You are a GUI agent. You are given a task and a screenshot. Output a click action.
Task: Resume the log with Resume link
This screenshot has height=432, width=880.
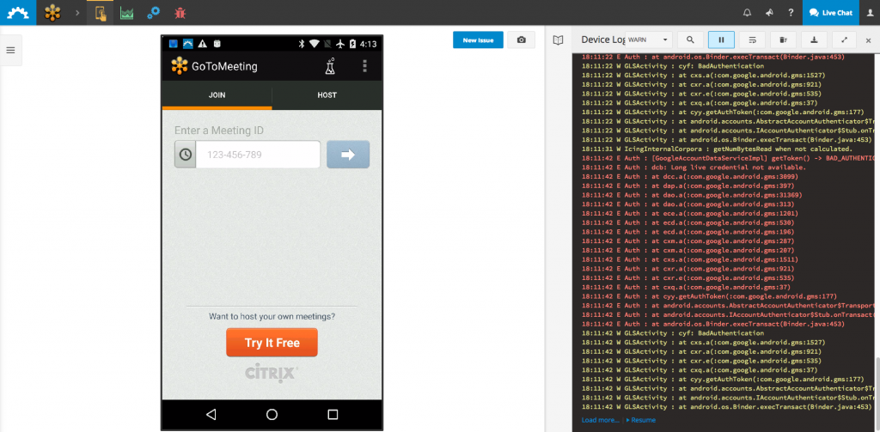[641, 420]
